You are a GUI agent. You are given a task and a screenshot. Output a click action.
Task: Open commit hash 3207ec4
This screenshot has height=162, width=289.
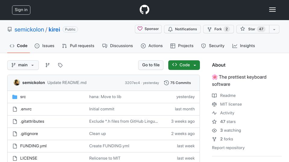[132, 83]
